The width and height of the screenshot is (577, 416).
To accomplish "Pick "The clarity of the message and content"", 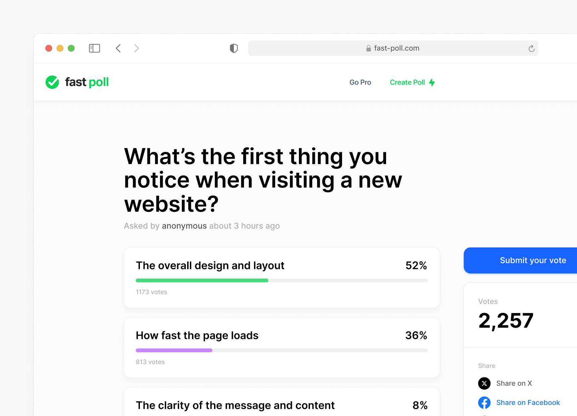I will coord(282,402).
